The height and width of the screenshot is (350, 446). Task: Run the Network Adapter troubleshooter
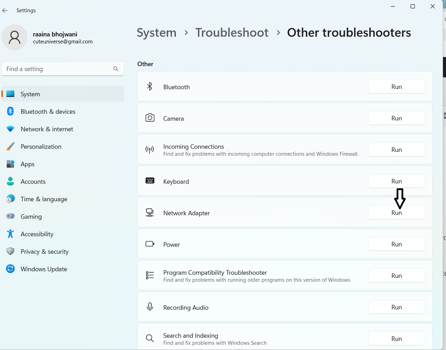pyautogui.click(x=397, y=213)
